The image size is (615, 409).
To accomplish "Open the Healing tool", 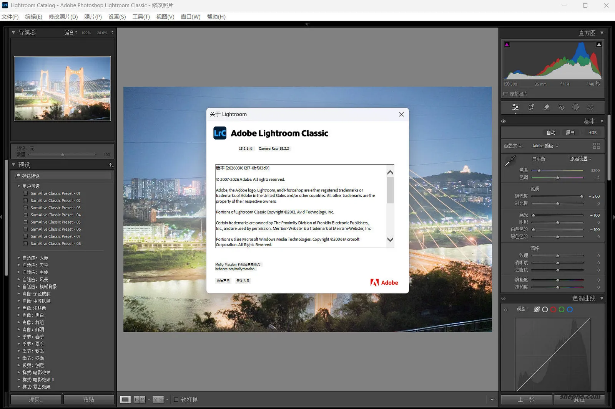I will (x=547, y=107).
